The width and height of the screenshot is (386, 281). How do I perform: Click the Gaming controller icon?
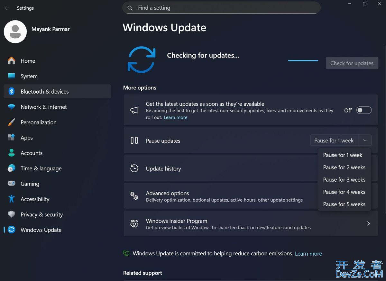(x=12, y=184)
